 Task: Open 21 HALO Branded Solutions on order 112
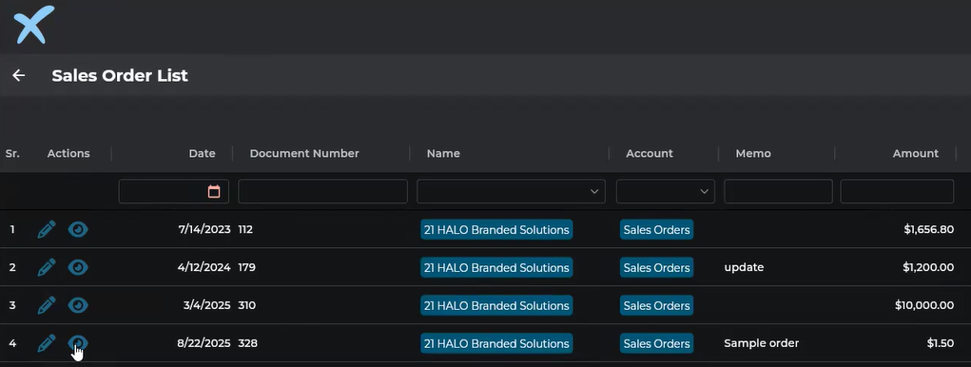(496, 229)
